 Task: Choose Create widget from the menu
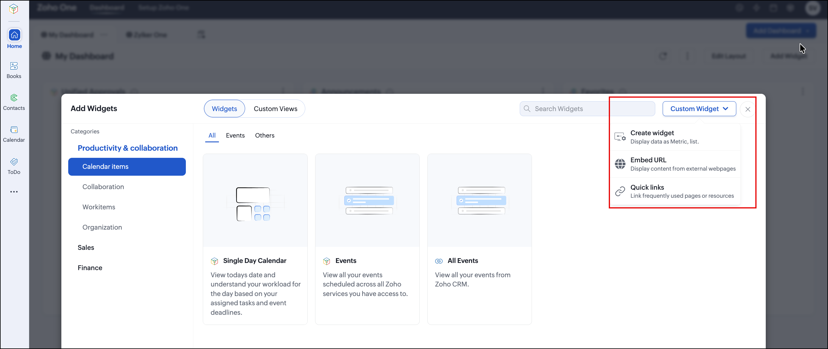675,137
